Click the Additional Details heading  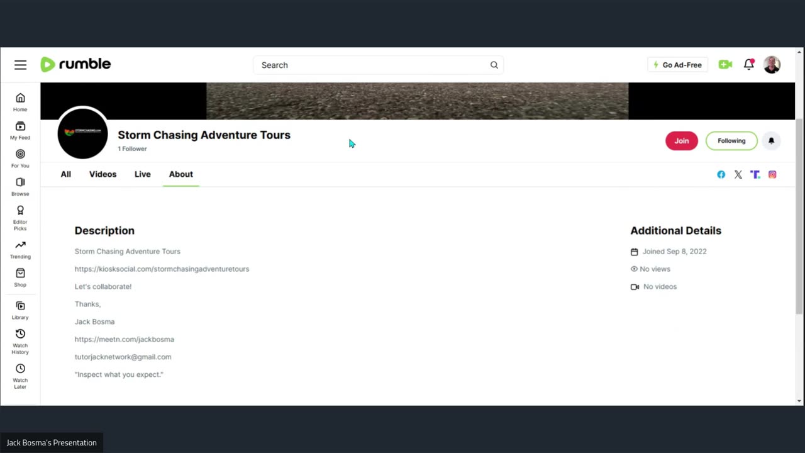675,230
